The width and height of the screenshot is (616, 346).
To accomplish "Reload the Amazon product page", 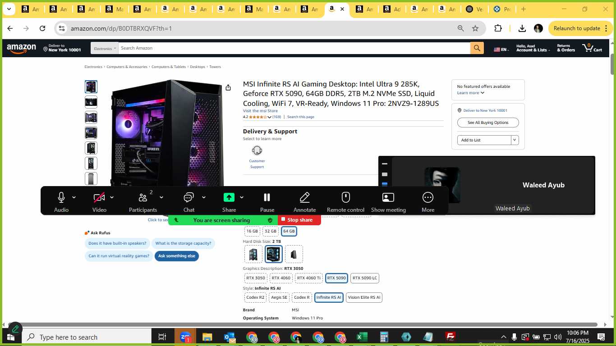I will 42,28.
